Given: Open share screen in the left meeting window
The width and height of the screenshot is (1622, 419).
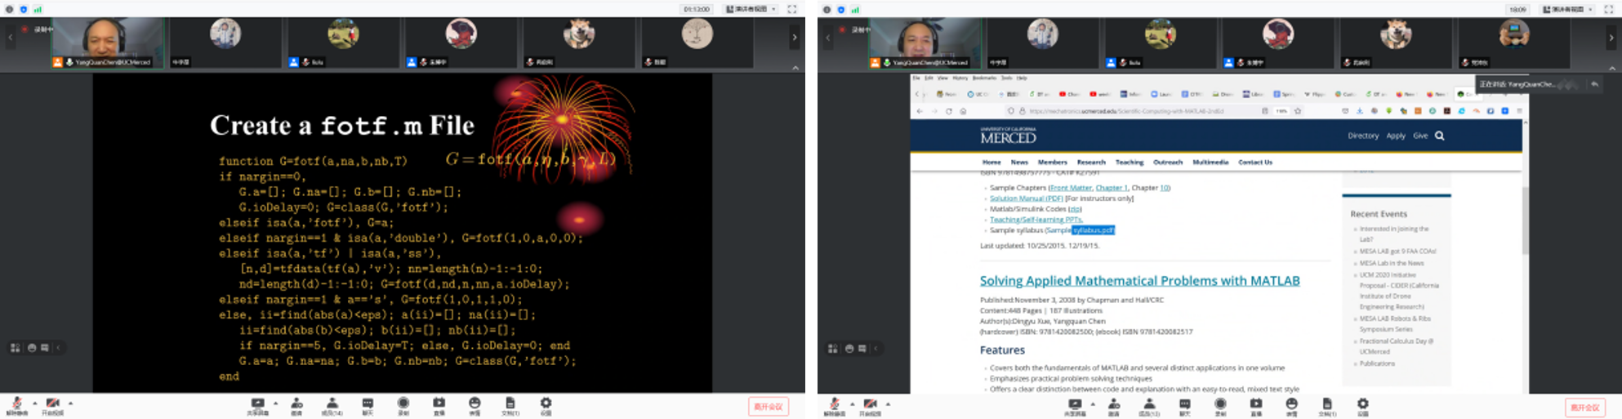Looking at the screenshot, I should click(257, 405).
